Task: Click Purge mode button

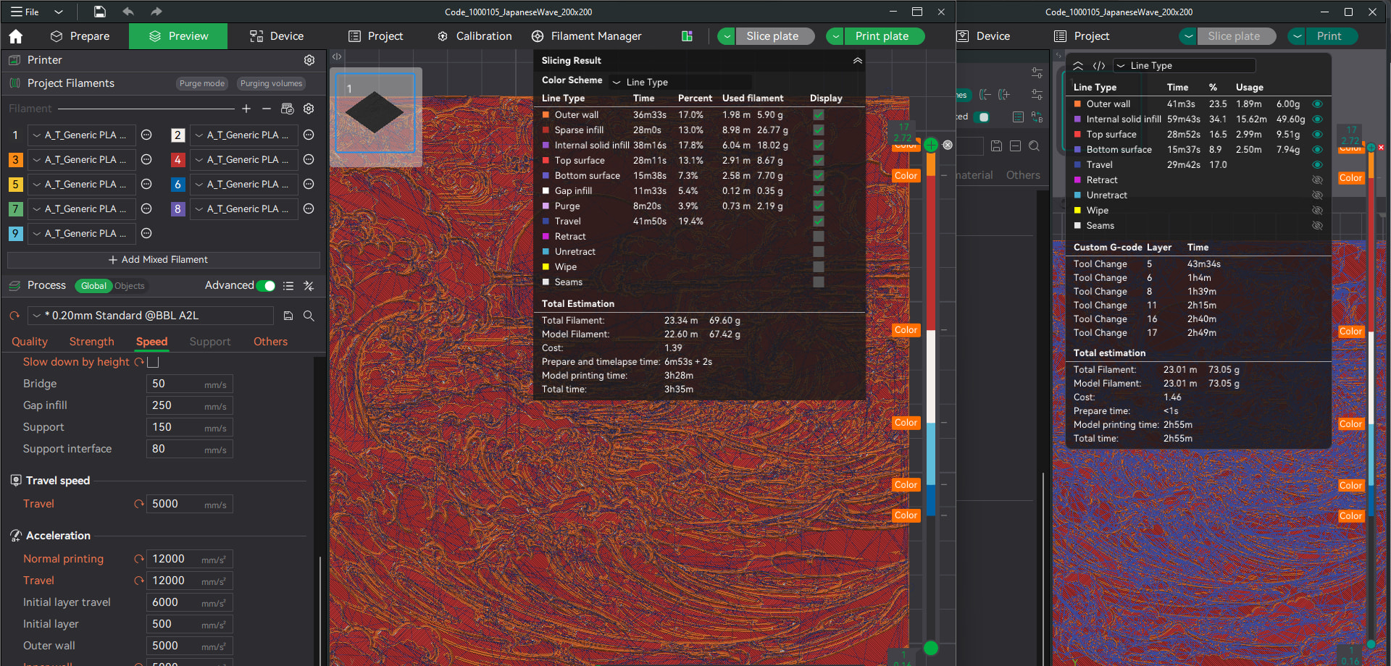Action: pos(202,83)
